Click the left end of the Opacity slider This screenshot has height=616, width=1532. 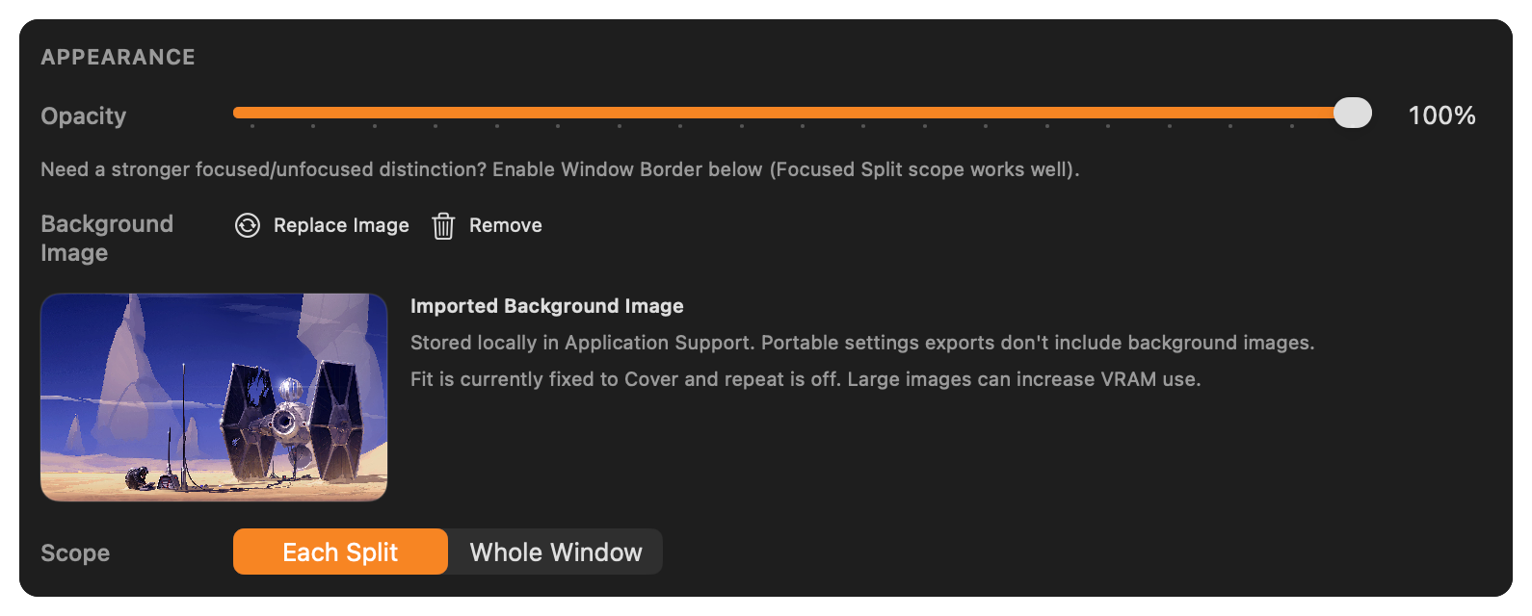coord(237,113)
